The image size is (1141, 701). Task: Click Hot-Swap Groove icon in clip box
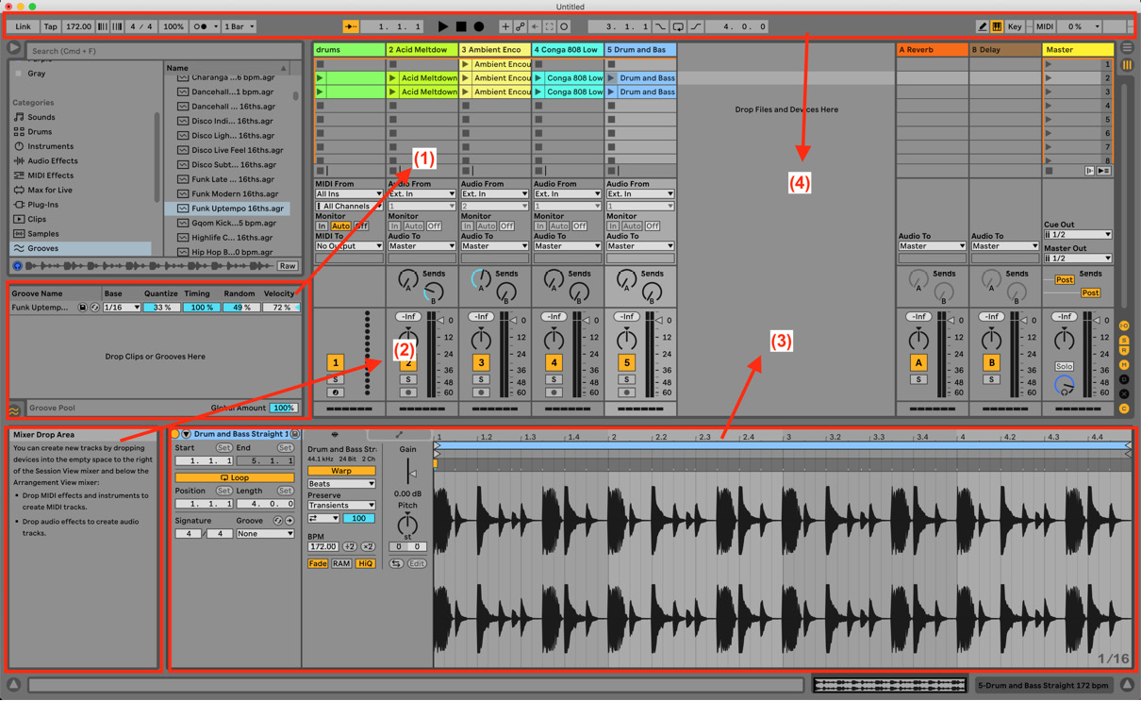click(277, 521)
